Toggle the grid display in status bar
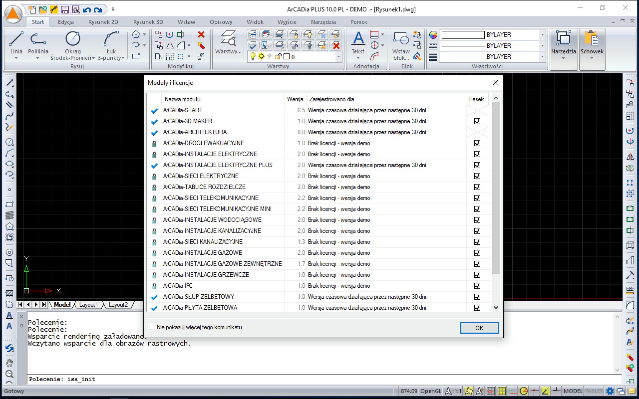The image size is (639, 399). 501,391
